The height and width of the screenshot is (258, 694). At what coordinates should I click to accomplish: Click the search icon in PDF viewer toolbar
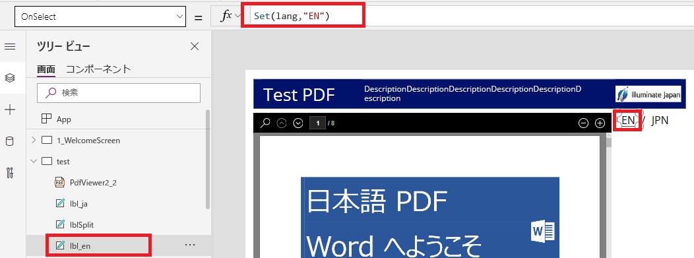(265, 123)
